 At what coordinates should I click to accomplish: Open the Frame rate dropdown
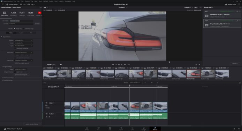click(x=23, y=60)
